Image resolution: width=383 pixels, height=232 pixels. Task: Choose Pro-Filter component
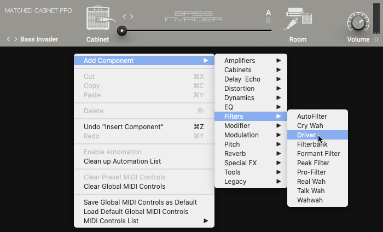(317, 172)
